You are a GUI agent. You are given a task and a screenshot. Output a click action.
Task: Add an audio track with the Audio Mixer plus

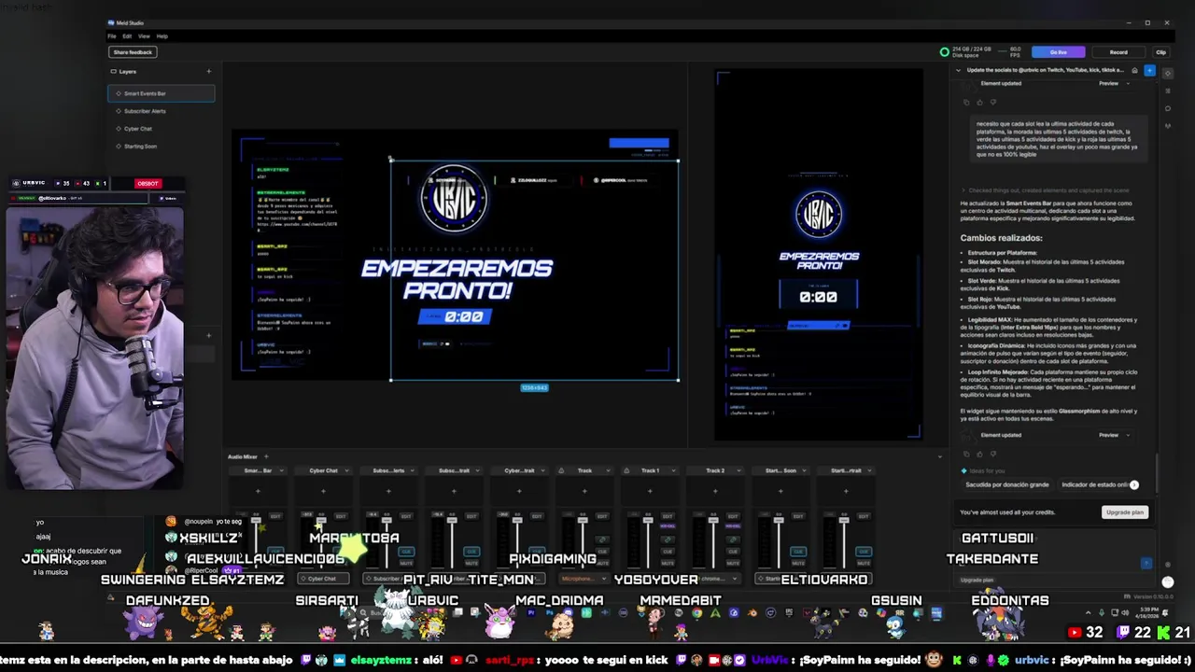(265, 456)
